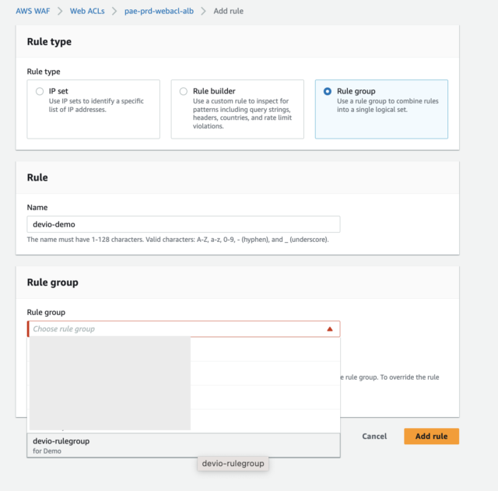The height and width of the screenshot is (491, 498).
Task: Choose devio-rulegroup from the dropdown list
Action: [x=184, y=445]
